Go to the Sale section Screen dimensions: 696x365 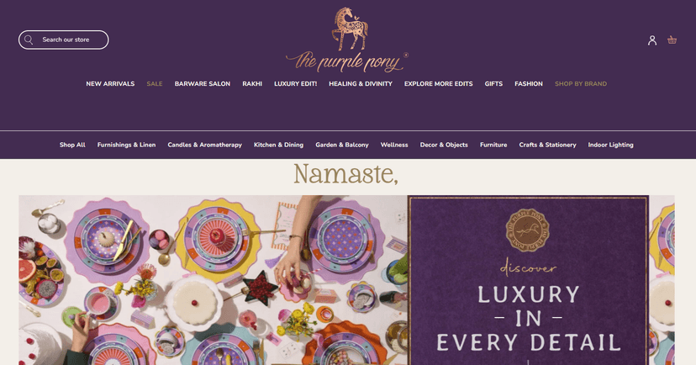click(x=155, y=83)
